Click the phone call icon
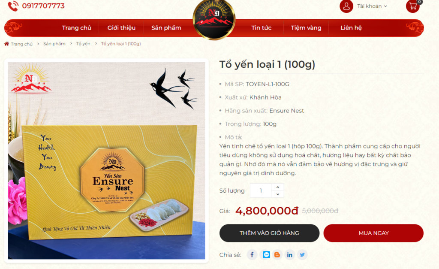 (13, 6)
